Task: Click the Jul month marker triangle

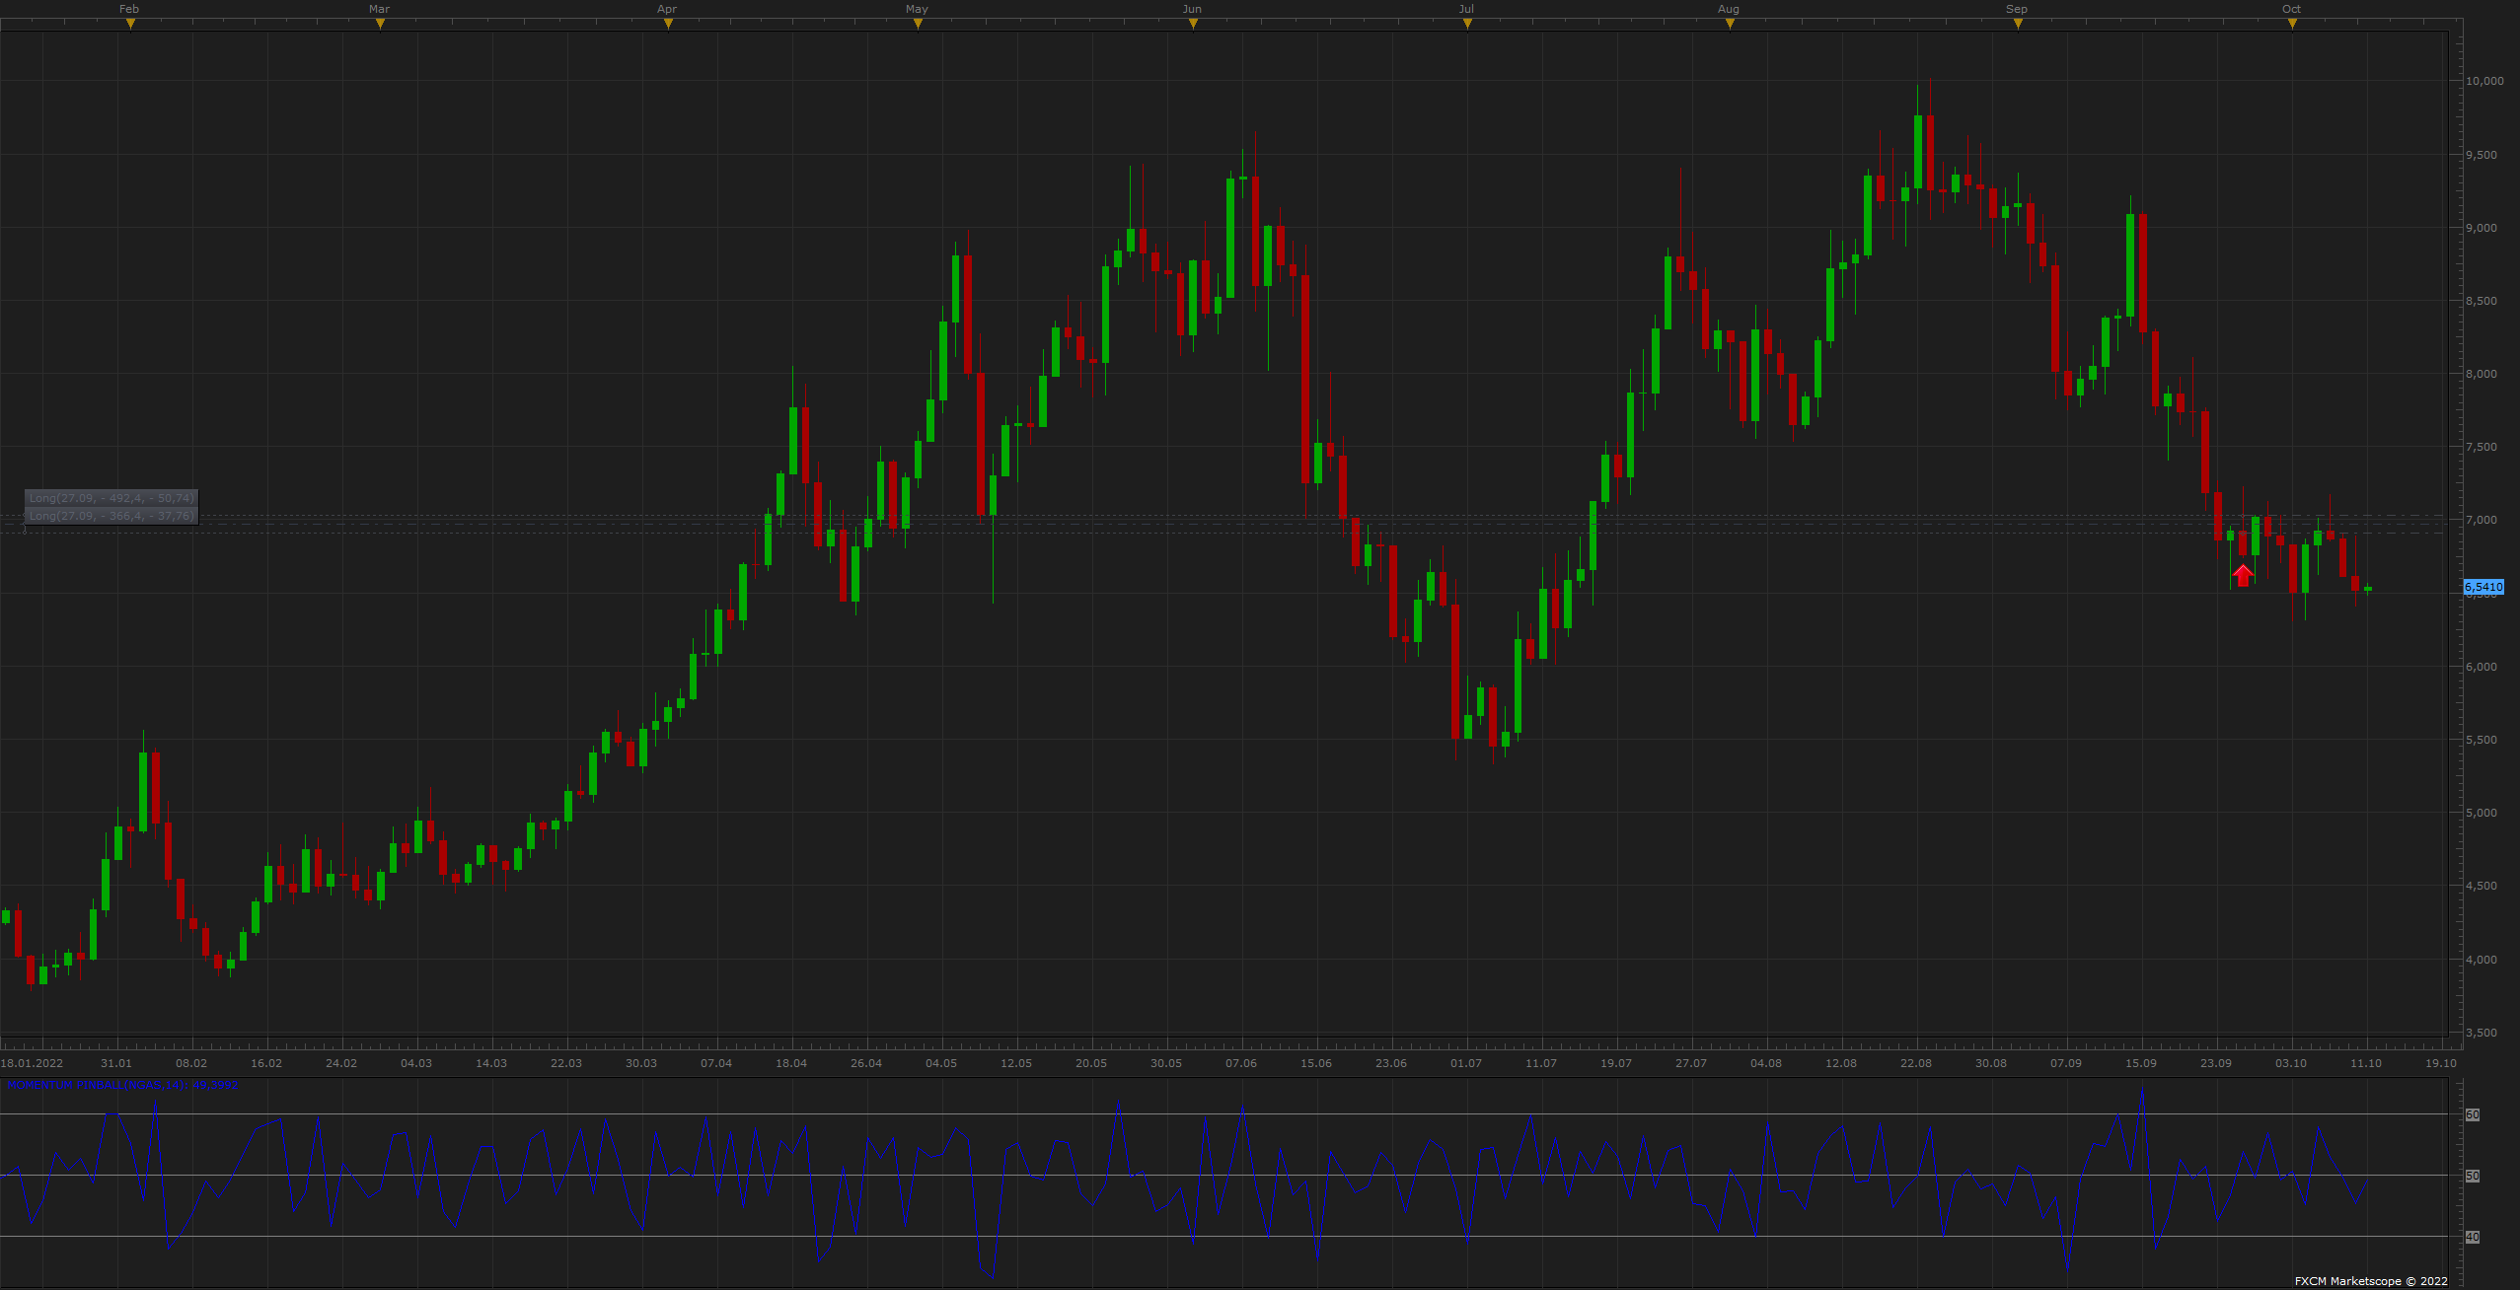Action: pyautogui.click(x=1467, y=24)
